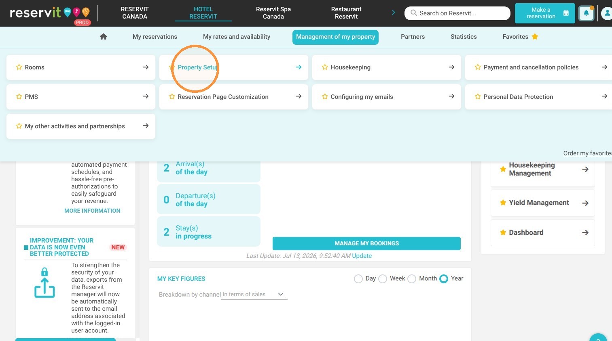Open the user profile avatar icon
This screenshot has width=612, height=341.
tap(607, 13)
